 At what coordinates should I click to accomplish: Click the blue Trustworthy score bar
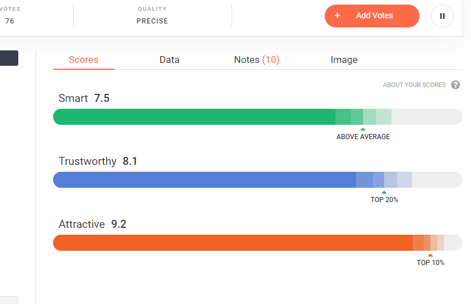pos(257,180)
